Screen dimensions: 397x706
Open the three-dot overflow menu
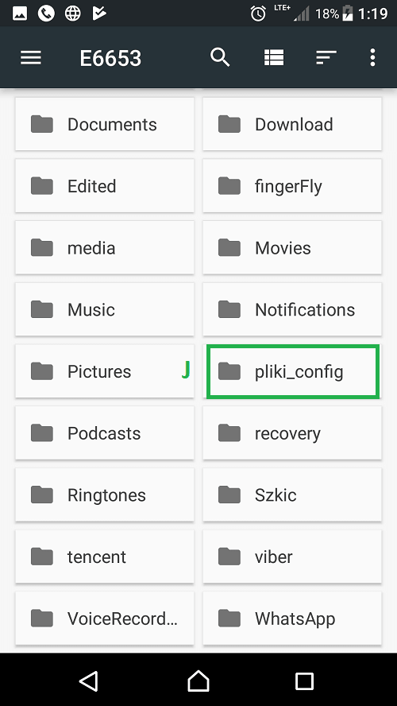click(372, 57)
